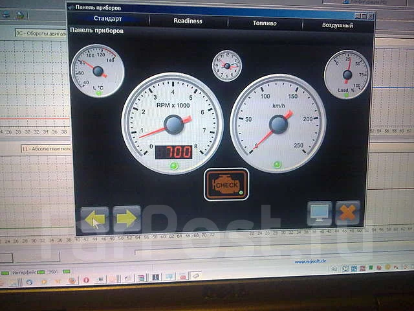Click the WinRAR books icon in taskbar
The width and height of the screenshot is (414, 311).
pos(141,278)
